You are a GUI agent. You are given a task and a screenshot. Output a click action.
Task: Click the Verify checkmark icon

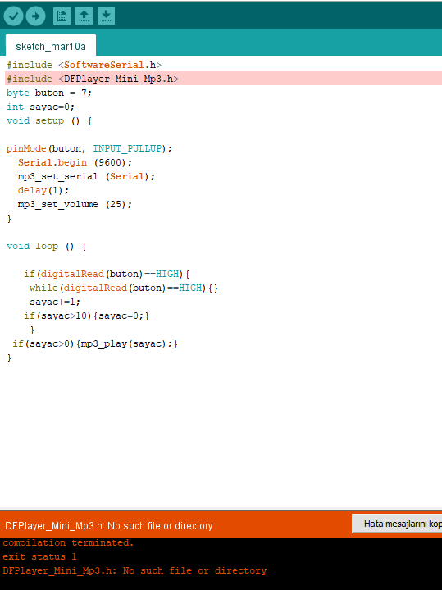(x=13, y=16)
